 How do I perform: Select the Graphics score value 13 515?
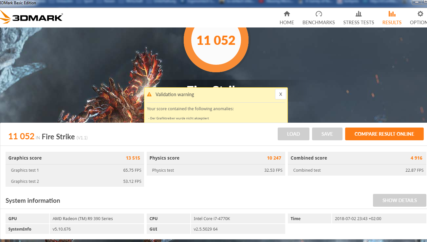point(133,158)
